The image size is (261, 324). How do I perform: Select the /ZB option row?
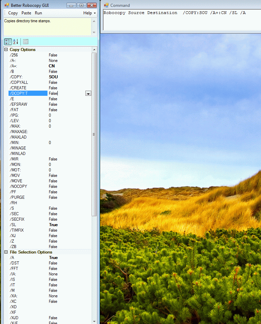[50, 247]
